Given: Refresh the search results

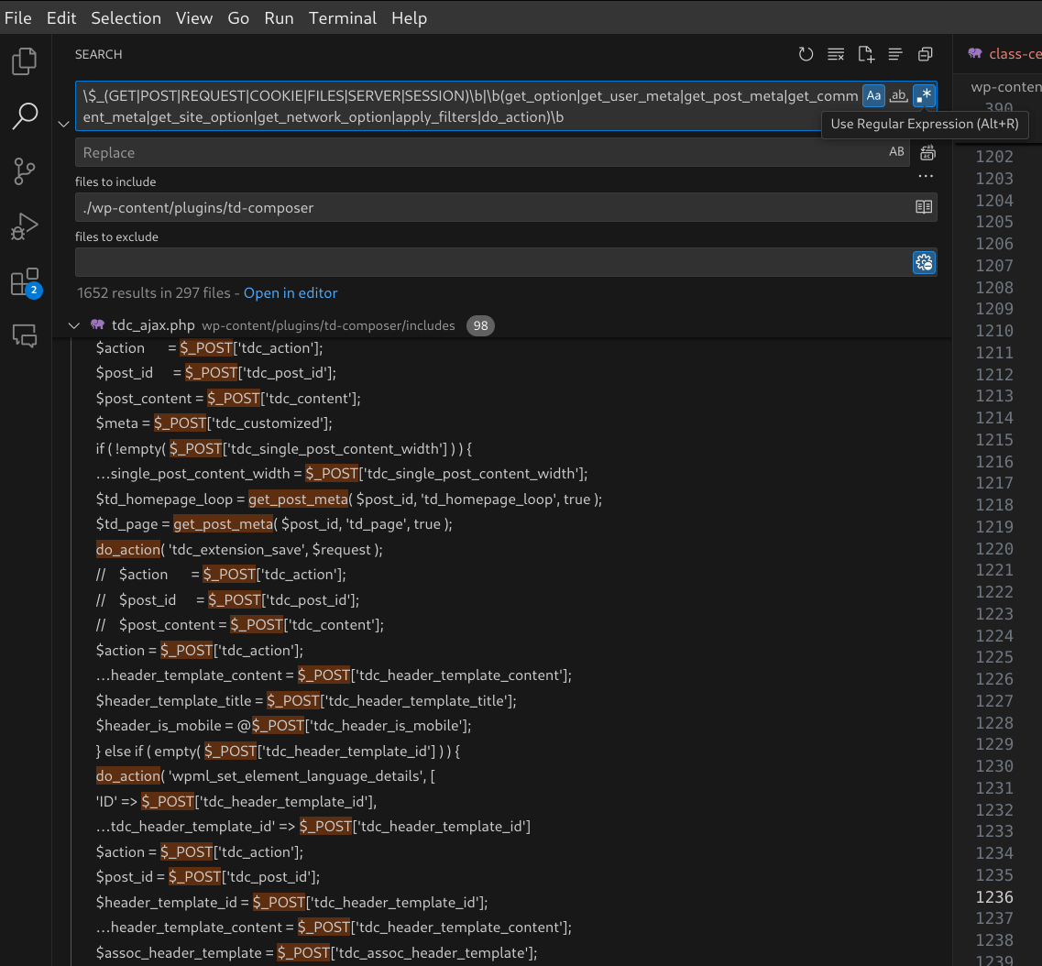Looking at the screenshot, I should 806,55.
